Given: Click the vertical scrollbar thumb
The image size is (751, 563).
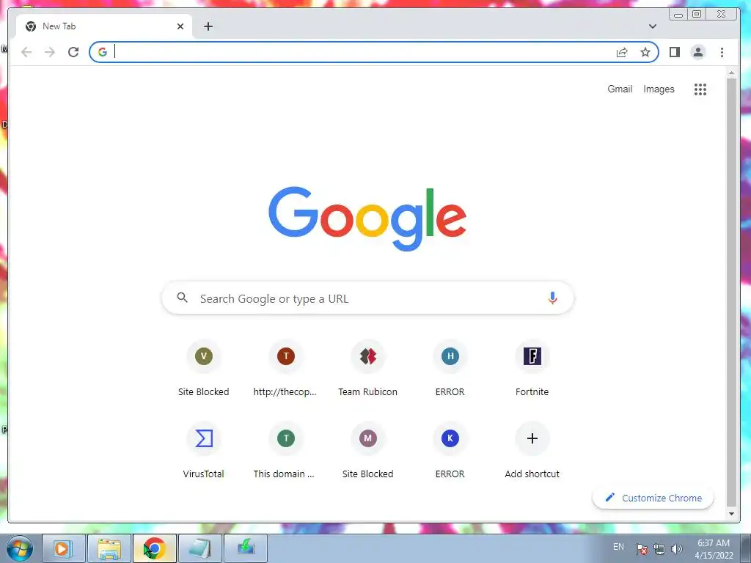Looking at the screenshot, I should (731, 292).
